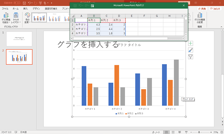Toggle the AutoSave switch
The height and width of the screenshot is (134, 224).
17,3
